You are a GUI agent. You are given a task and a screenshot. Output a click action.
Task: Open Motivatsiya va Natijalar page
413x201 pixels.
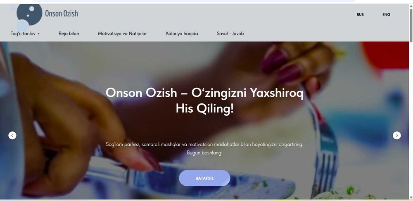[122, 34]
